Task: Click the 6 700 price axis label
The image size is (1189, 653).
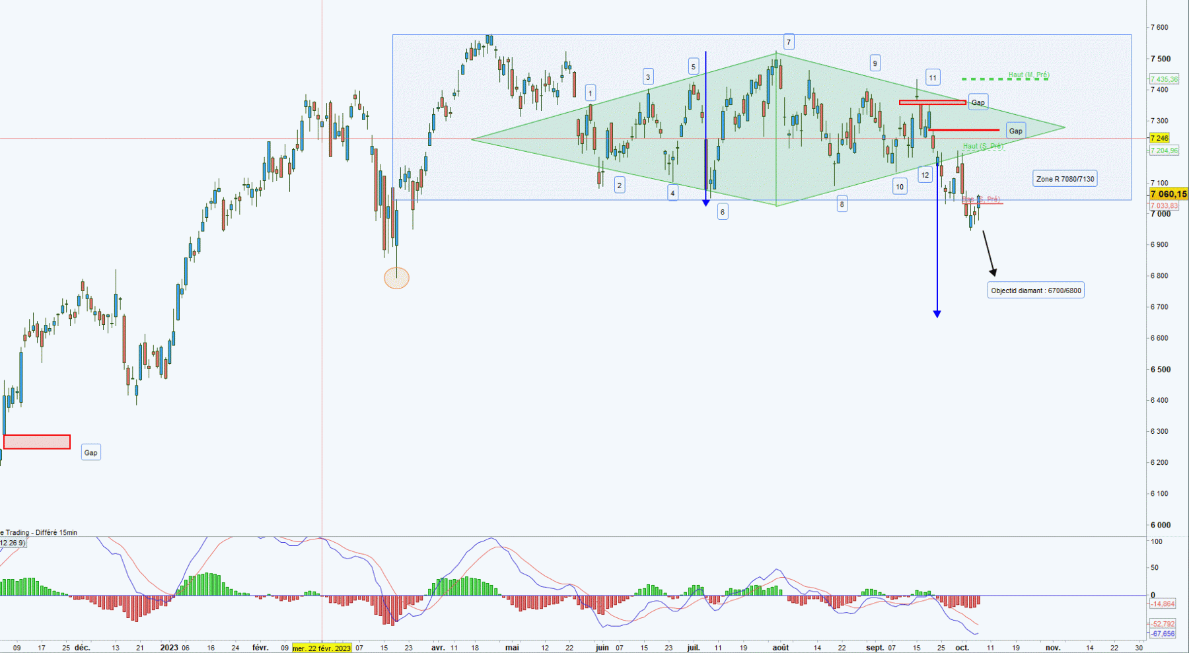Action: point(1159,307)
